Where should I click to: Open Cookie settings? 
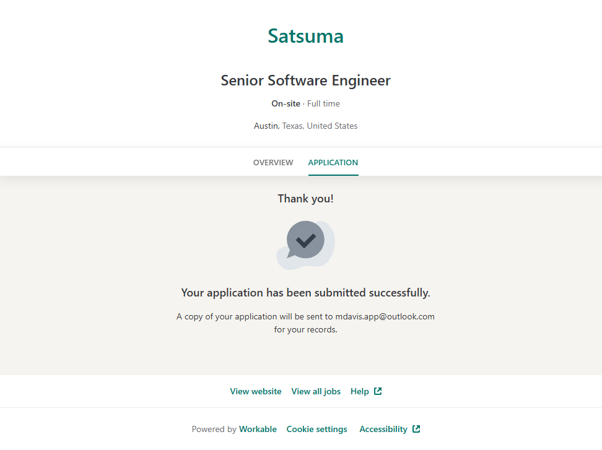pos(316,430)
